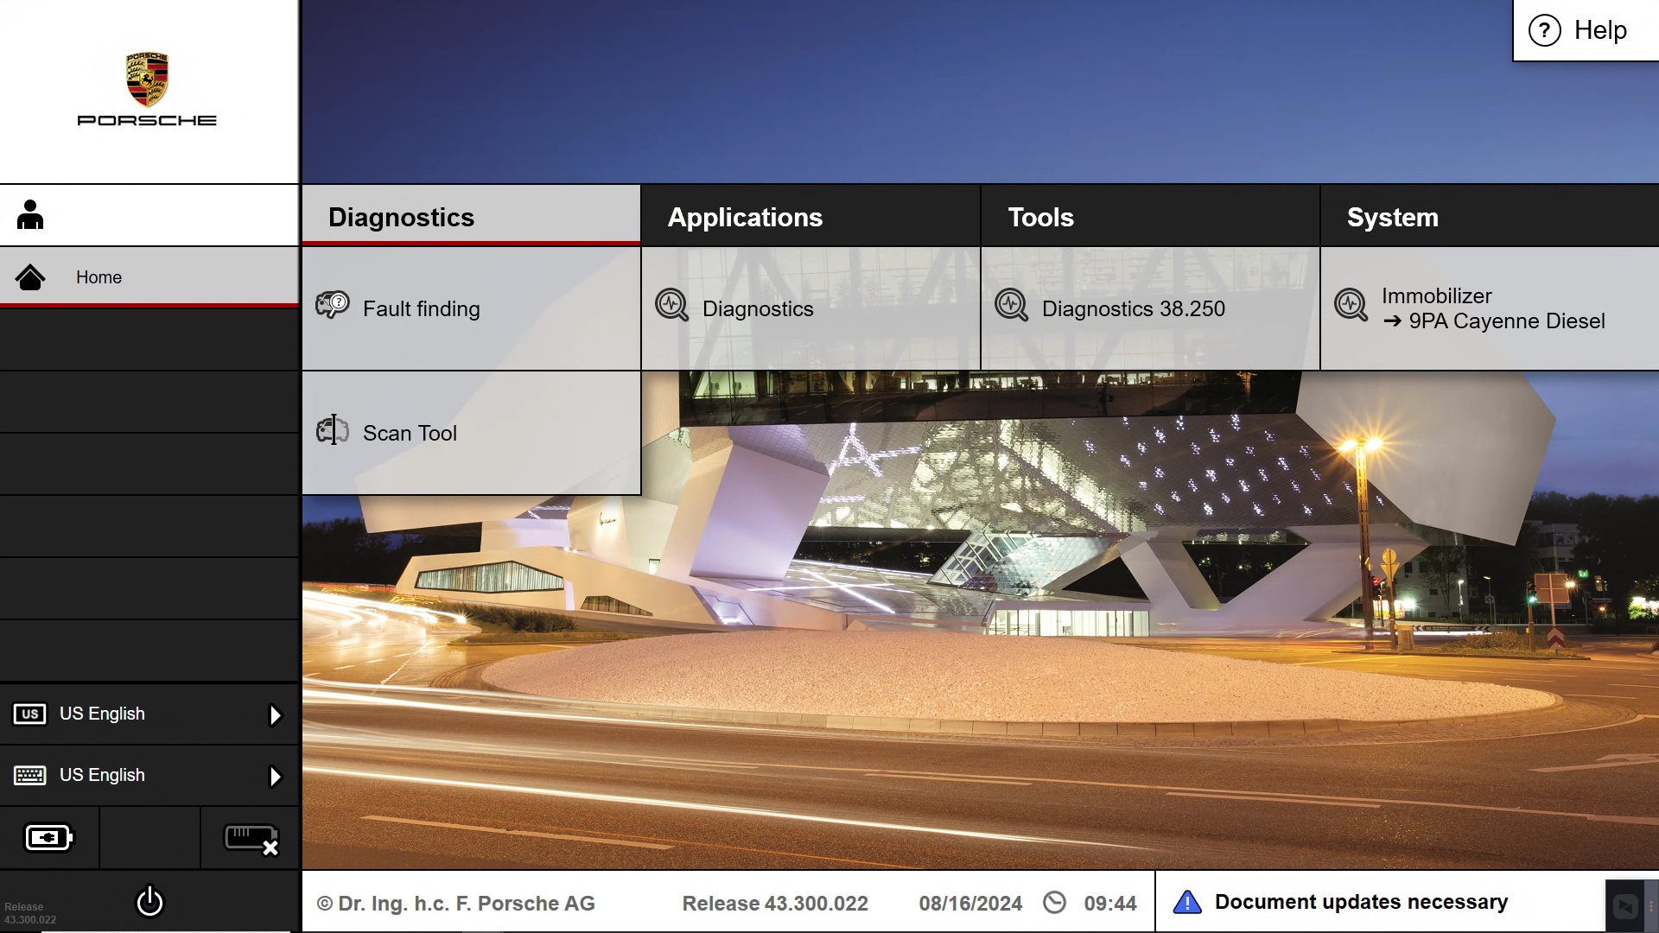The height and width of the screenshot is (933, 1659).
Task: Click the Fault finding car icon
Action: 333,305
